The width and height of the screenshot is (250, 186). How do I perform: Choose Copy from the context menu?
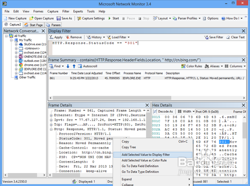tap(153, 142)
